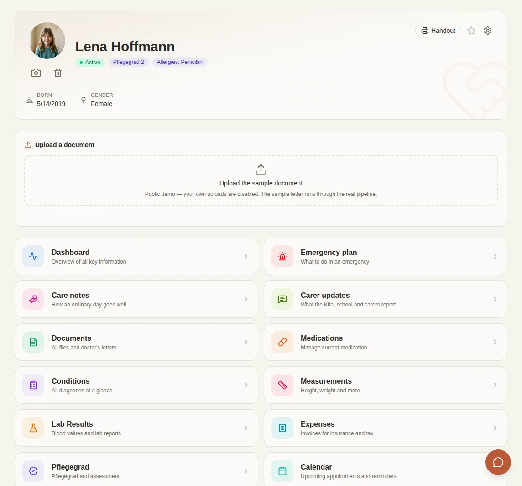Click the trash icon under the avatar
The image size is (522, 486).
coord(58,73)
